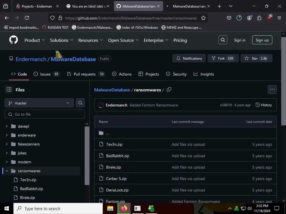Click the shield tracking protection icon
This screenshot has height=214, width=286.
(x=53, y=18)
